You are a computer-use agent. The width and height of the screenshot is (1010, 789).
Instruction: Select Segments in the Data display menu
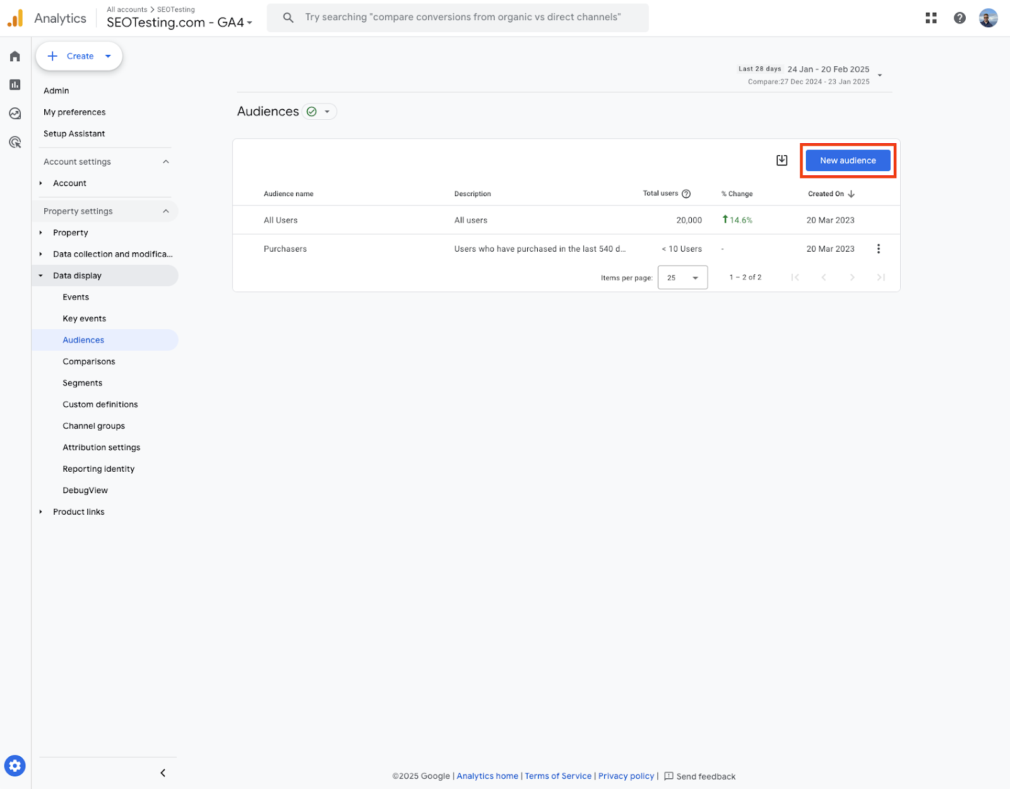tap(82, 383)
